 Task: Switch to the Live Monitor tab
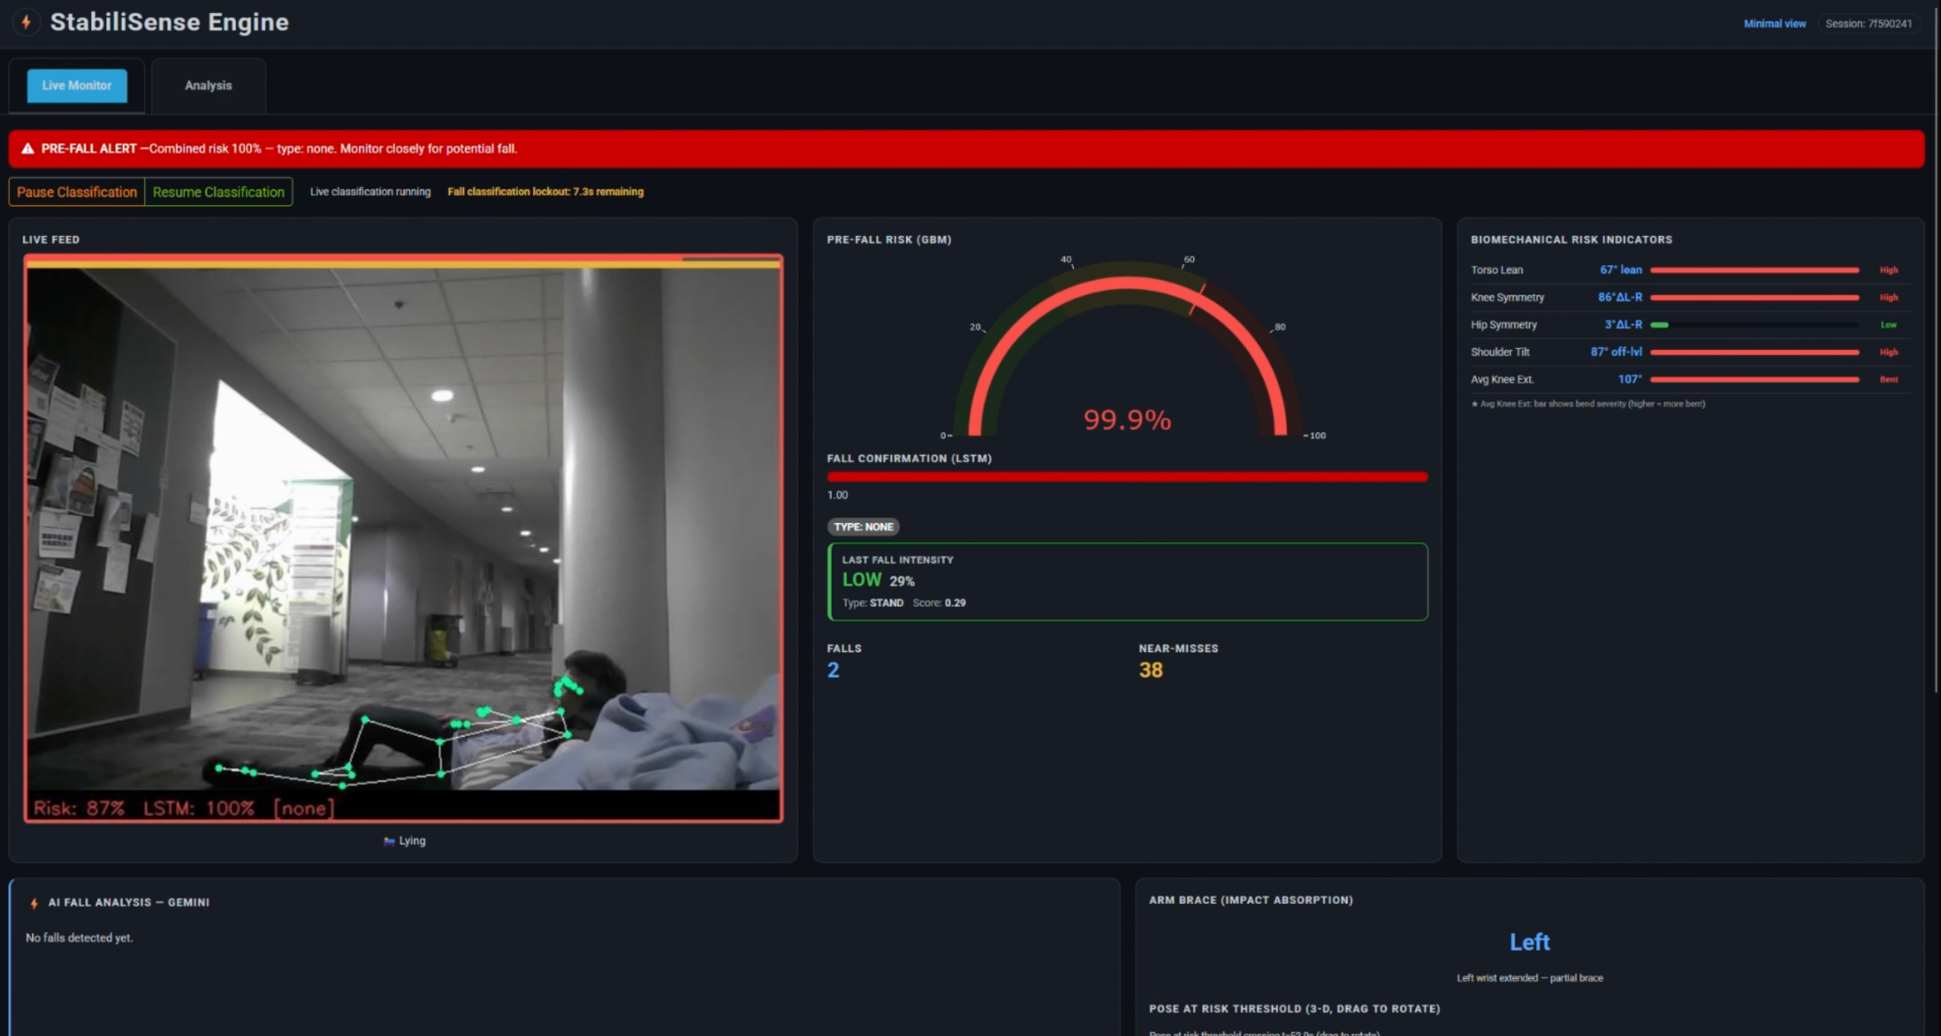(x=76, y=86)
